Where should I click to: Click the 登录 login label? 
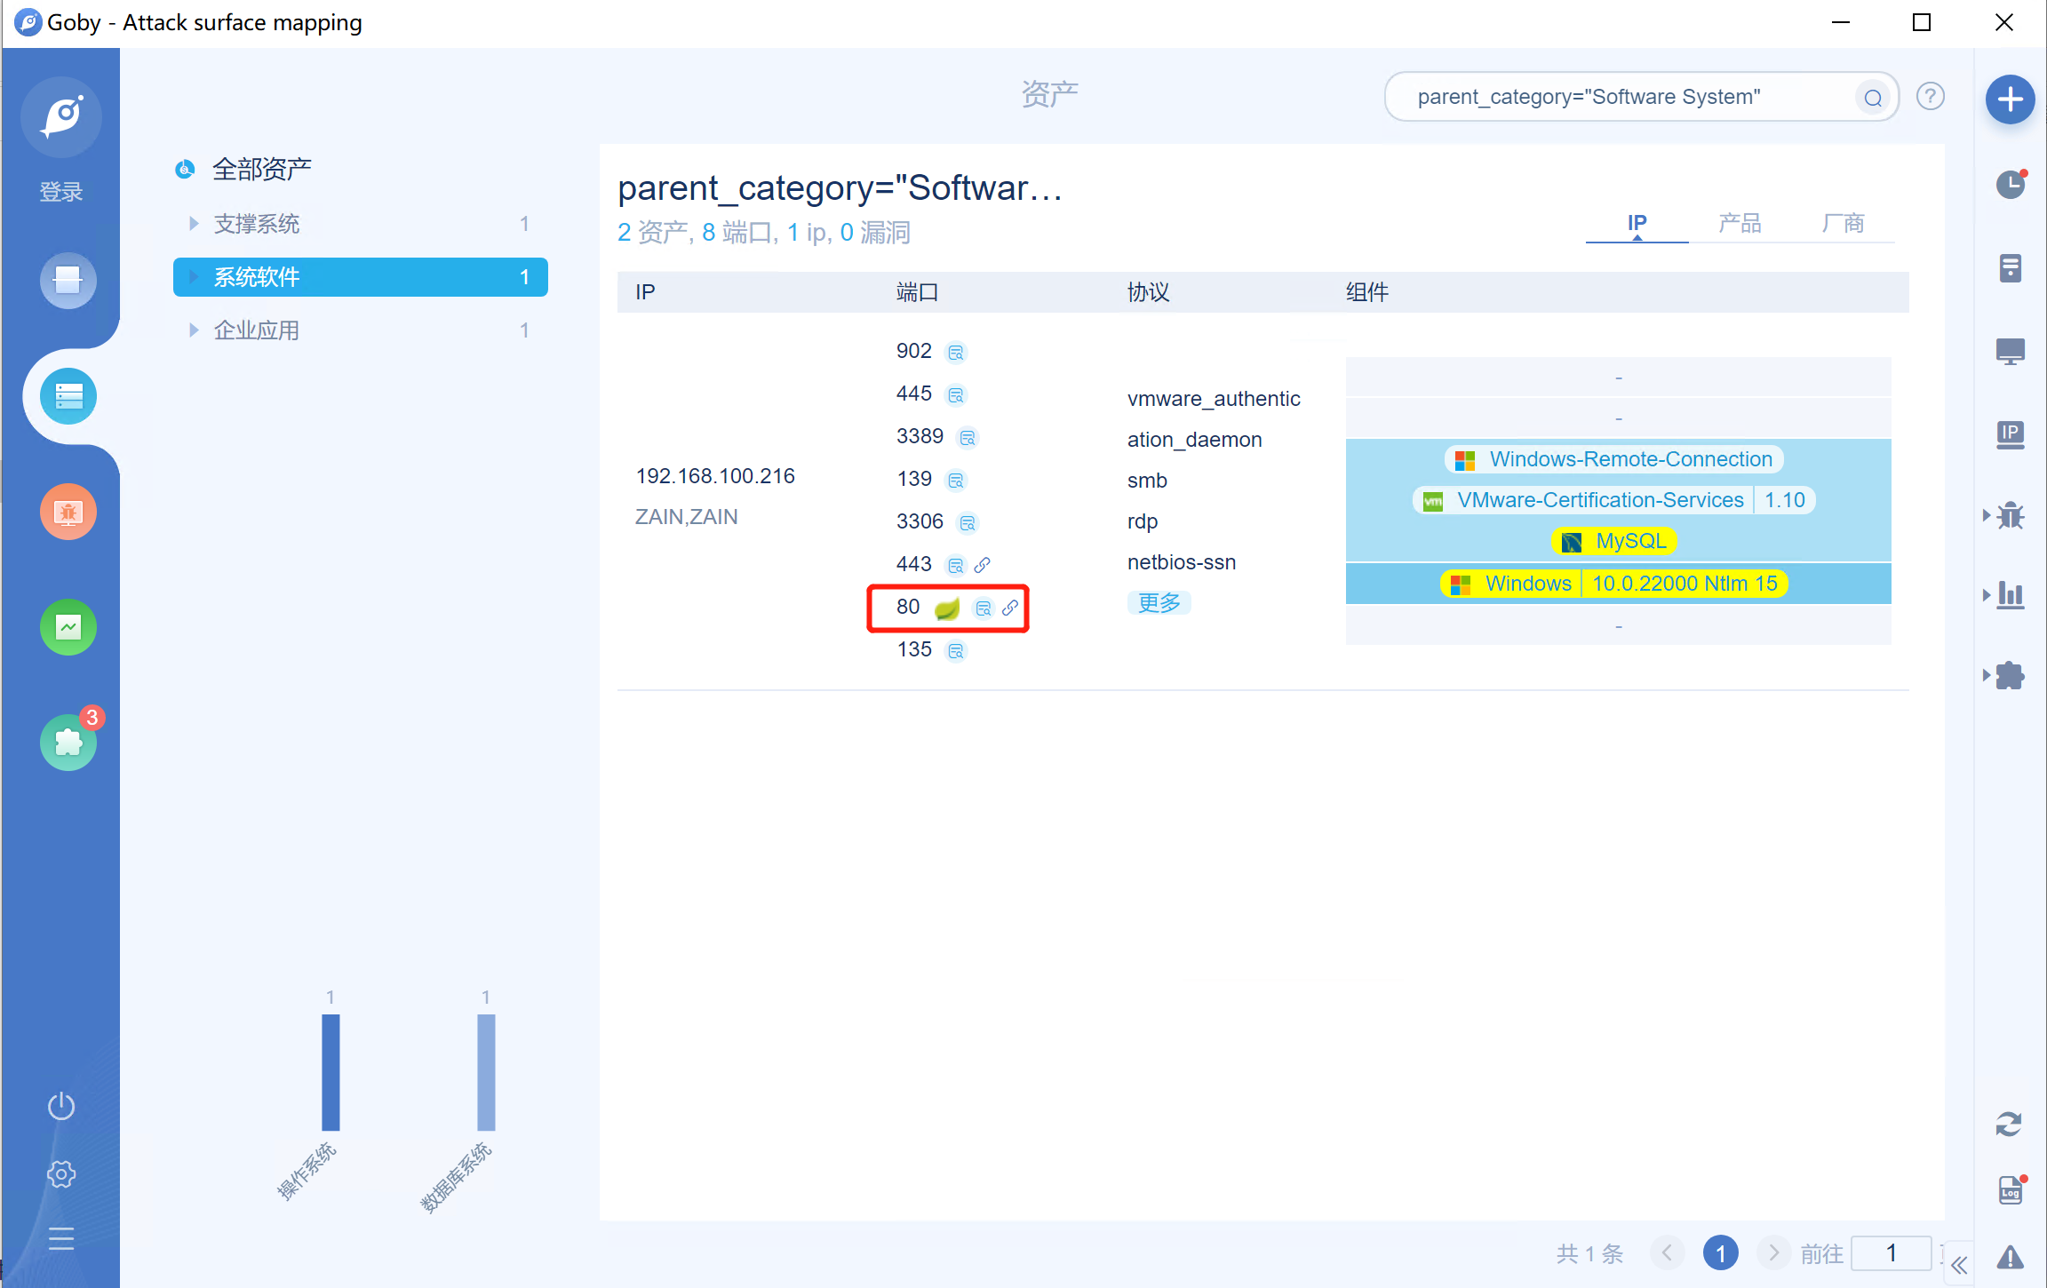point(61,191)
